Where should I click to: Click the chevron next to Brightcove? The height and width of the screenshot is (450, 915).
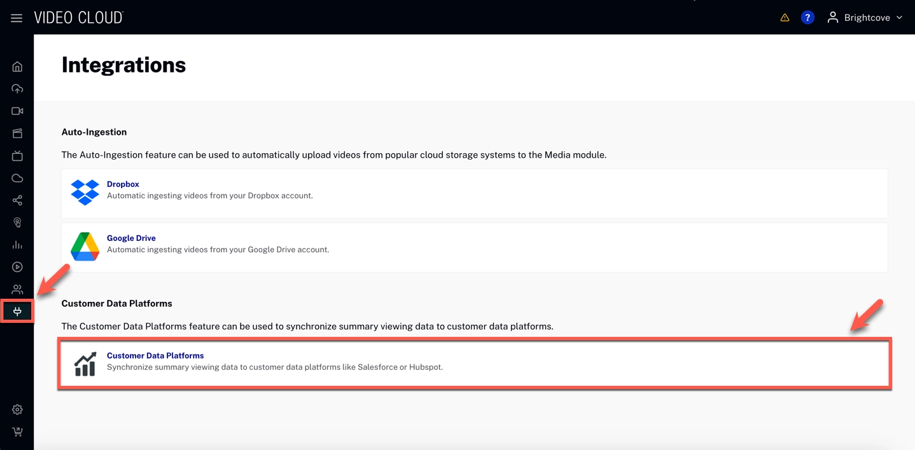pos(899,18)
